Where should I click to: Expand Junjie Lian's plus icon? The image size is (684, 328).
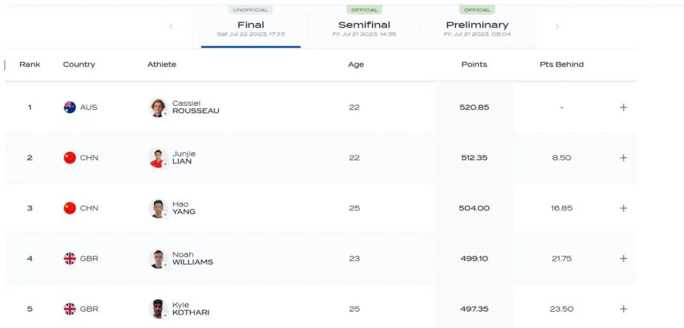tap(623, 158)
